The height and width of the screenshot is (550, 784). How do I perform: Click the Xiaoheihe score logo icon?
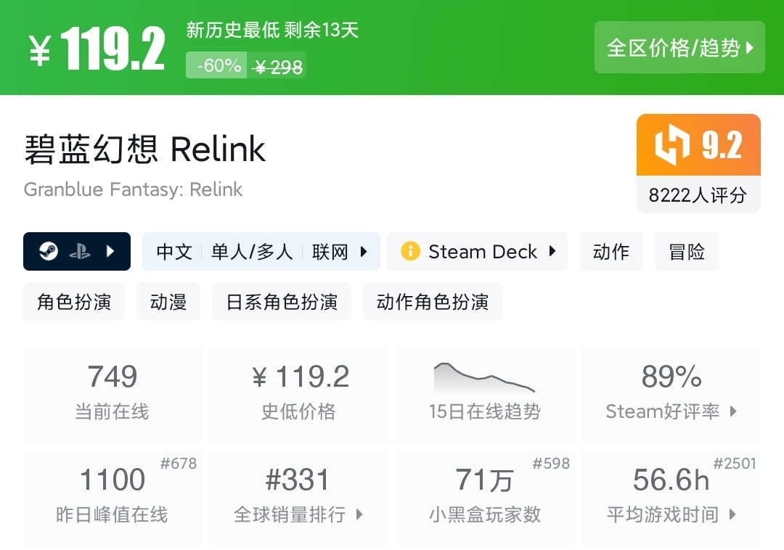pos(672,146)
